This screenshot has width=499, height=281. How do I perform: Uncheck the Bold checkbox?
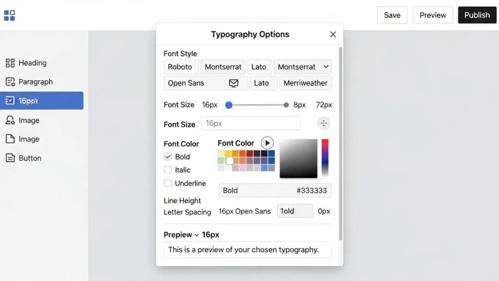(x=168, y=157)
